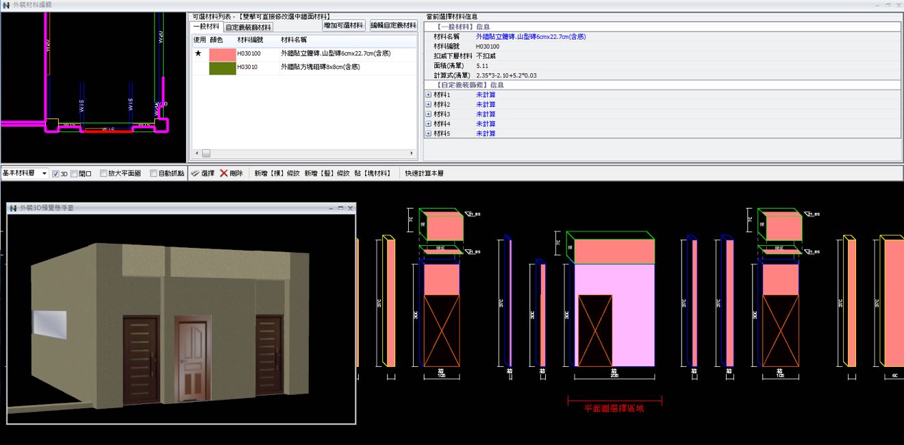This screenshot has height=445, width=904.
Task: Click the app icon in the 外裝材料編輯 title bar
Action: tap(6, 5)
